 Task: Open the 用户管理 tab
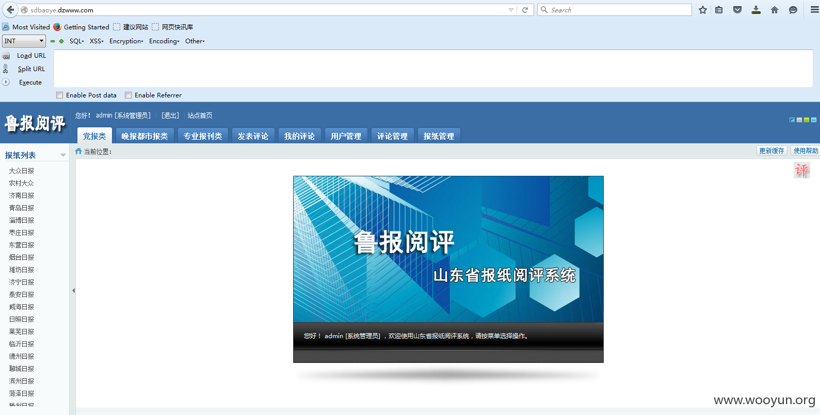click(x=346, y=136)
